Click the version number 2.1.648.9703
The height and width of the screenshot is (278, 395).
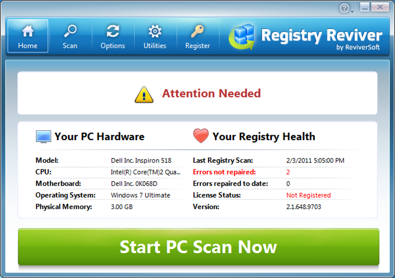(x=304, y=207)
